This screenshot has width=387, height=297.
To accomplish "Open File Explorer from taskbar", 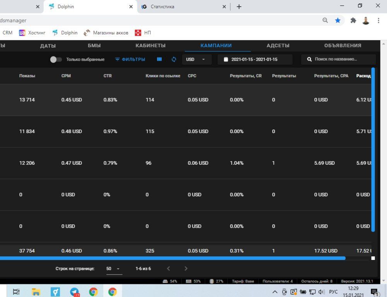I will point(36,292).
